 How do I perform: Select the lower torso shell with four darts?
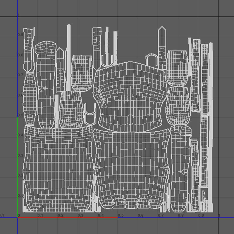click(x=131, y=169)
